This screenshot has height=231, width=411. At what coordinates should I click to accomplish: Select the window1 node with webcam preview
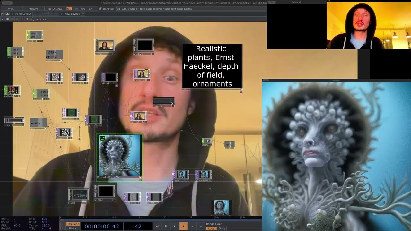tap(105, 47)
